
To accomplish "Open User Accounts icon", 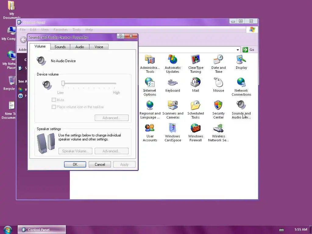I will pyautogui.click(x=150, y=133).
